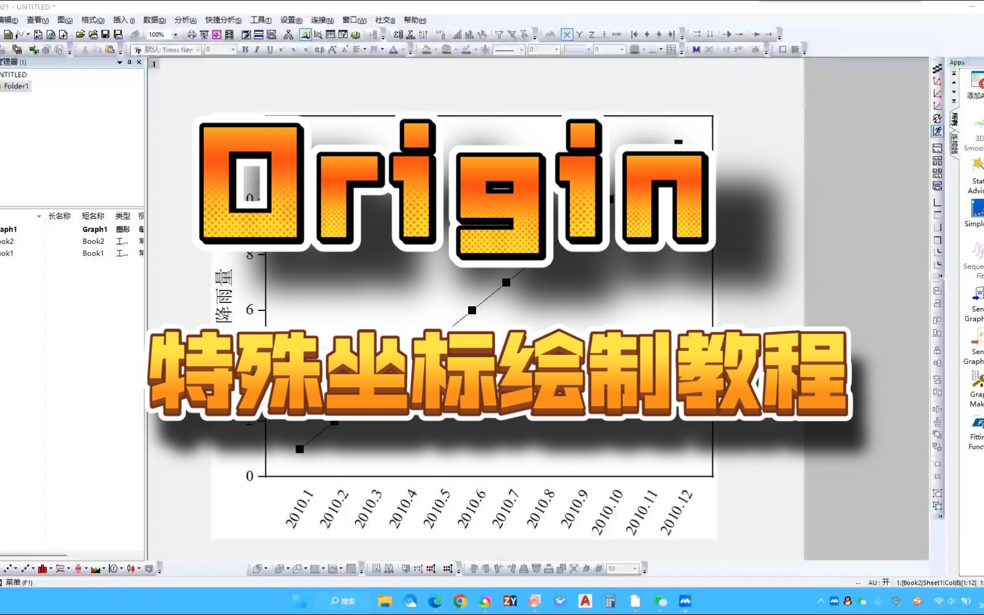The width and height of the screenshot is (984, 615).
Task: Open the zoom 100% dropdown
Action: [175, 35]
